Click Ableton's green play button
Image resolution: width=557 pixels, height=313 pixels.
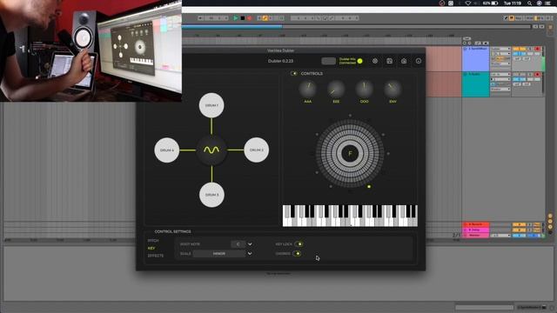pos(236,17)
